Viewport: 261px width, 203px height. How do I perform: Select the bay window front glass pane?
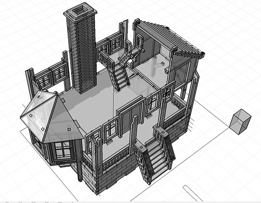tap(63, 150)
